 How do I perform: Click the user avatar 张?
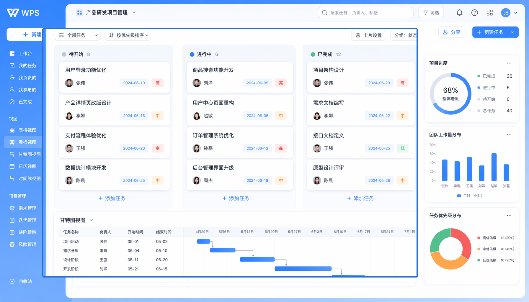pyautogui.click(x=506, y=13)
